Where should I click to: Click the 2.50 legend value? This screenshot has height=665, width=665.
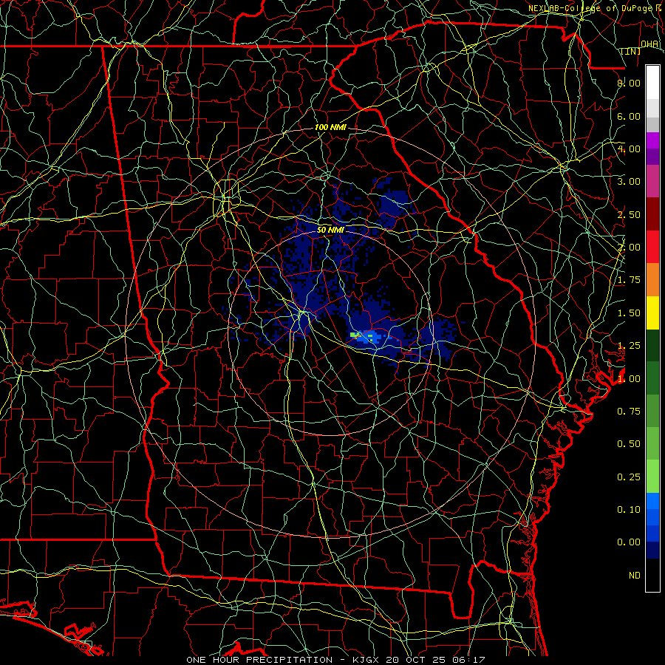(x=629, y=214)
